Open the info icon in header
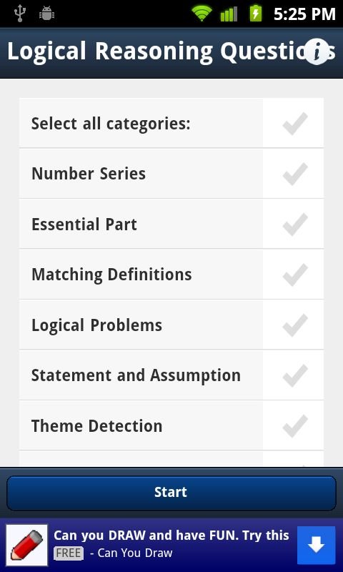The width and height of the screenshot is (343, 572). point(317,51)
